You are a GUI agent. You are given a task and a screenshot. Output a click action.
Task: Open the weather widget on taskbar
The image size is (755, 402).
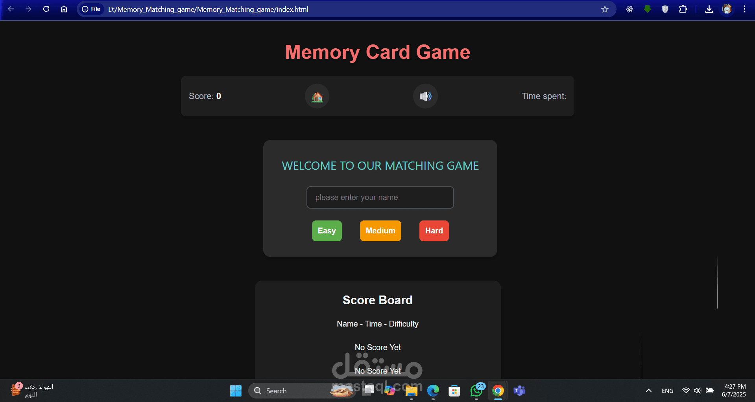pos(31,390)
